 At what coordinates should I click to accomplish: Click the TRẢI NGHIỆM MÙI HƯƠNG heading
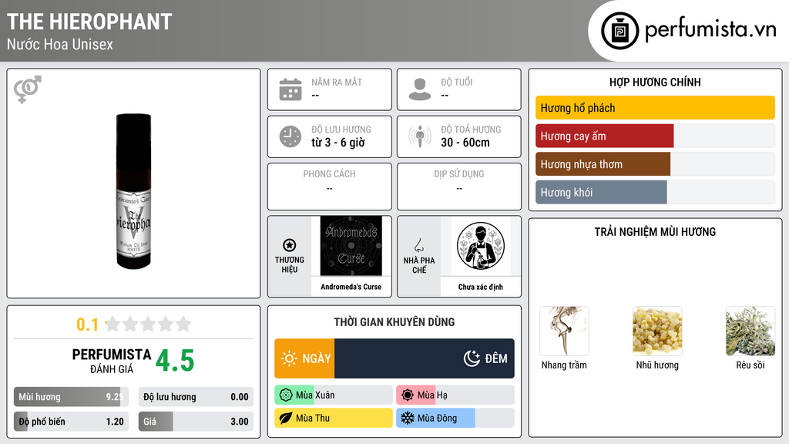pyautogui.click(x=655, y=231)
